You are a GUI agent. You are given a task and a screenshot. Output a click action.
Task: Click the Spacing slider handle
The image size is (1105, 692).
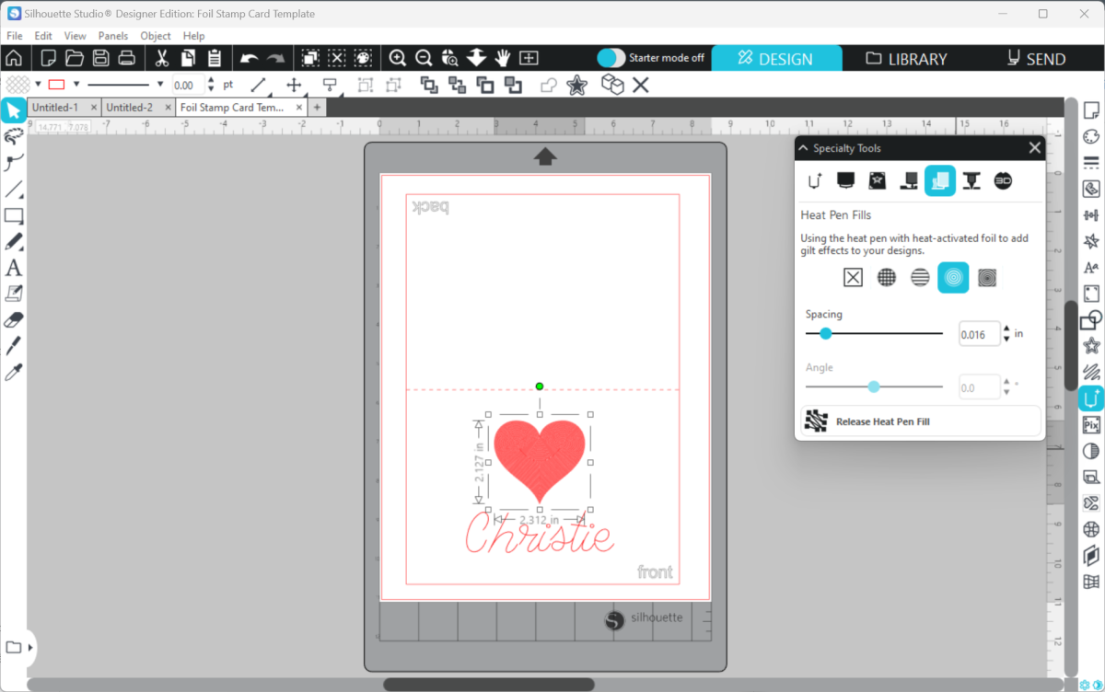pyautogui.click(x=826, y=333)
